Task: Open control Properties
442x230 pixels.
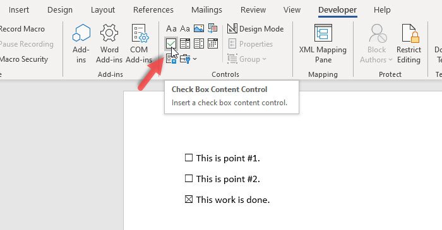Action: pyautogui.click(x=250, y=44)
